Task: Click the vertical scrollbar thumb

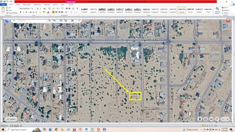Action: 234,55
